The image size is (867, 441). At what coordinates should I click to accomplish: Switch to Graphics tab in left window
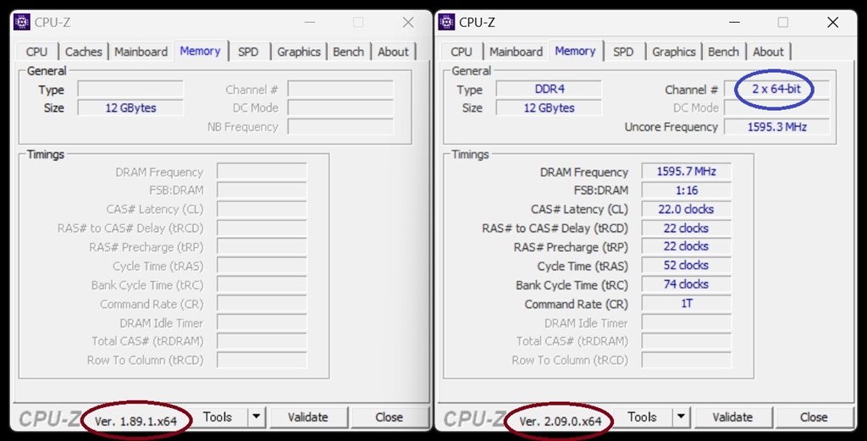pyautogui.click(x=299, y=52)
